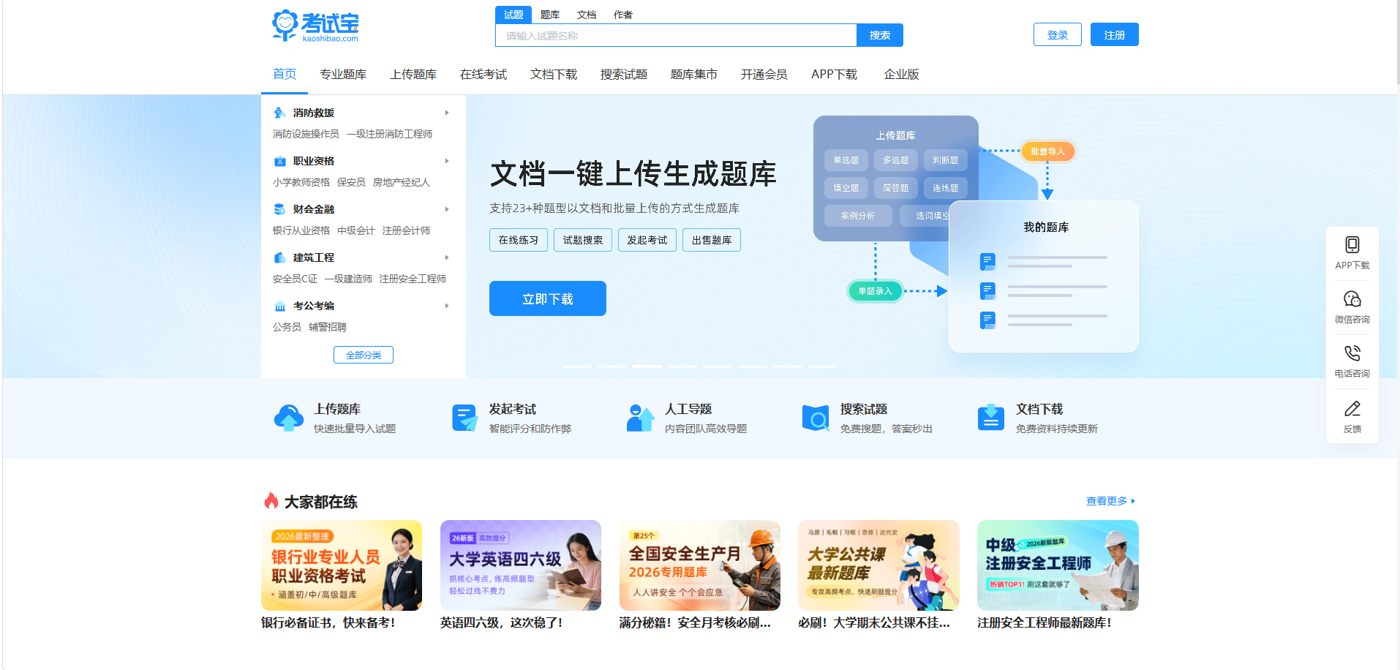Image resolution: width=1400 pixels, height=670 pixels.
Task: Expand the 消防救援 category arrow
Action: (447, 113)
